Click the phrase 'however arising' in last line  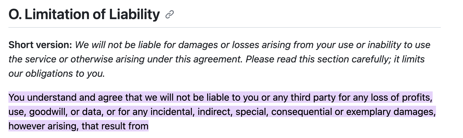44,126
